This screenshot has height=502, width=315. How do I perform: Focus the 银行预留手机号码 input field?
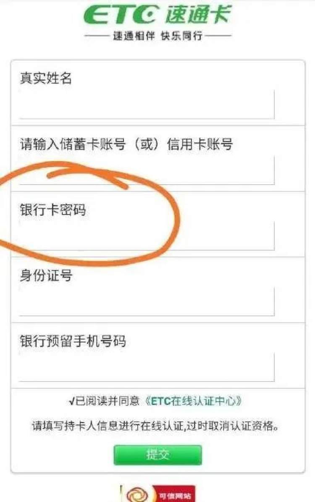147,367
